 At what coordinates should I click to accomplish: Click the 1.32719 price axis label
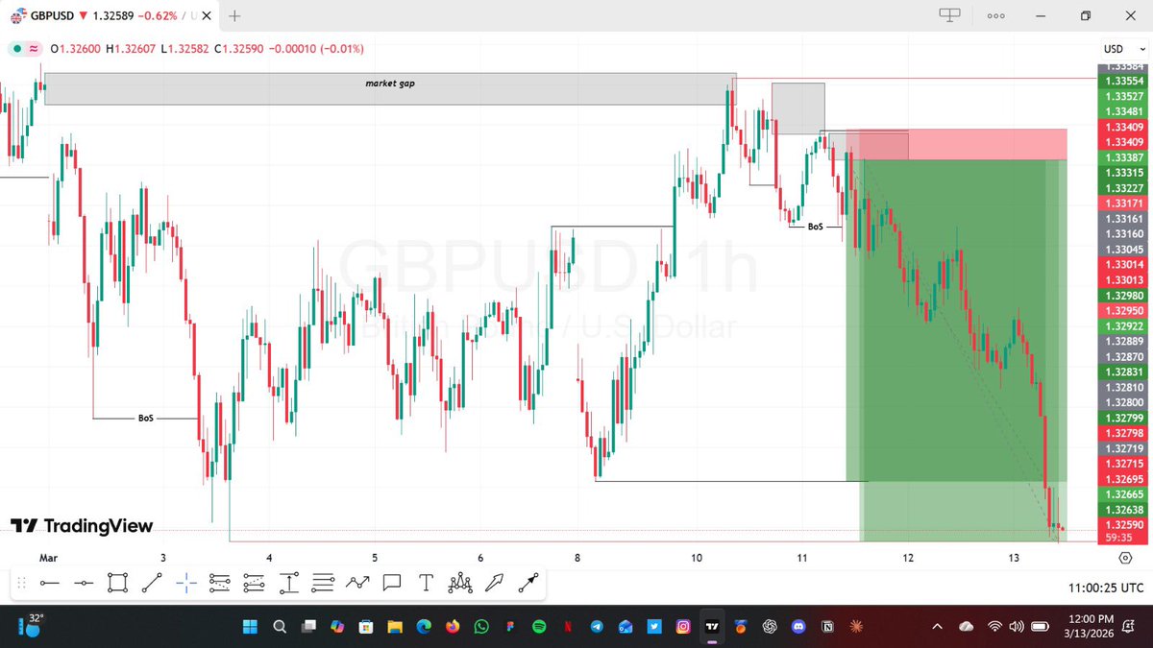1123,448
